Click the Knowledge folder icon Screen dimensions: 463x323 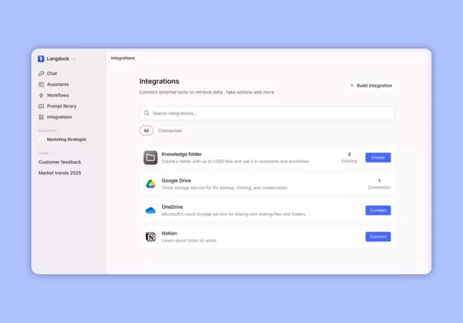coord(150,158)
